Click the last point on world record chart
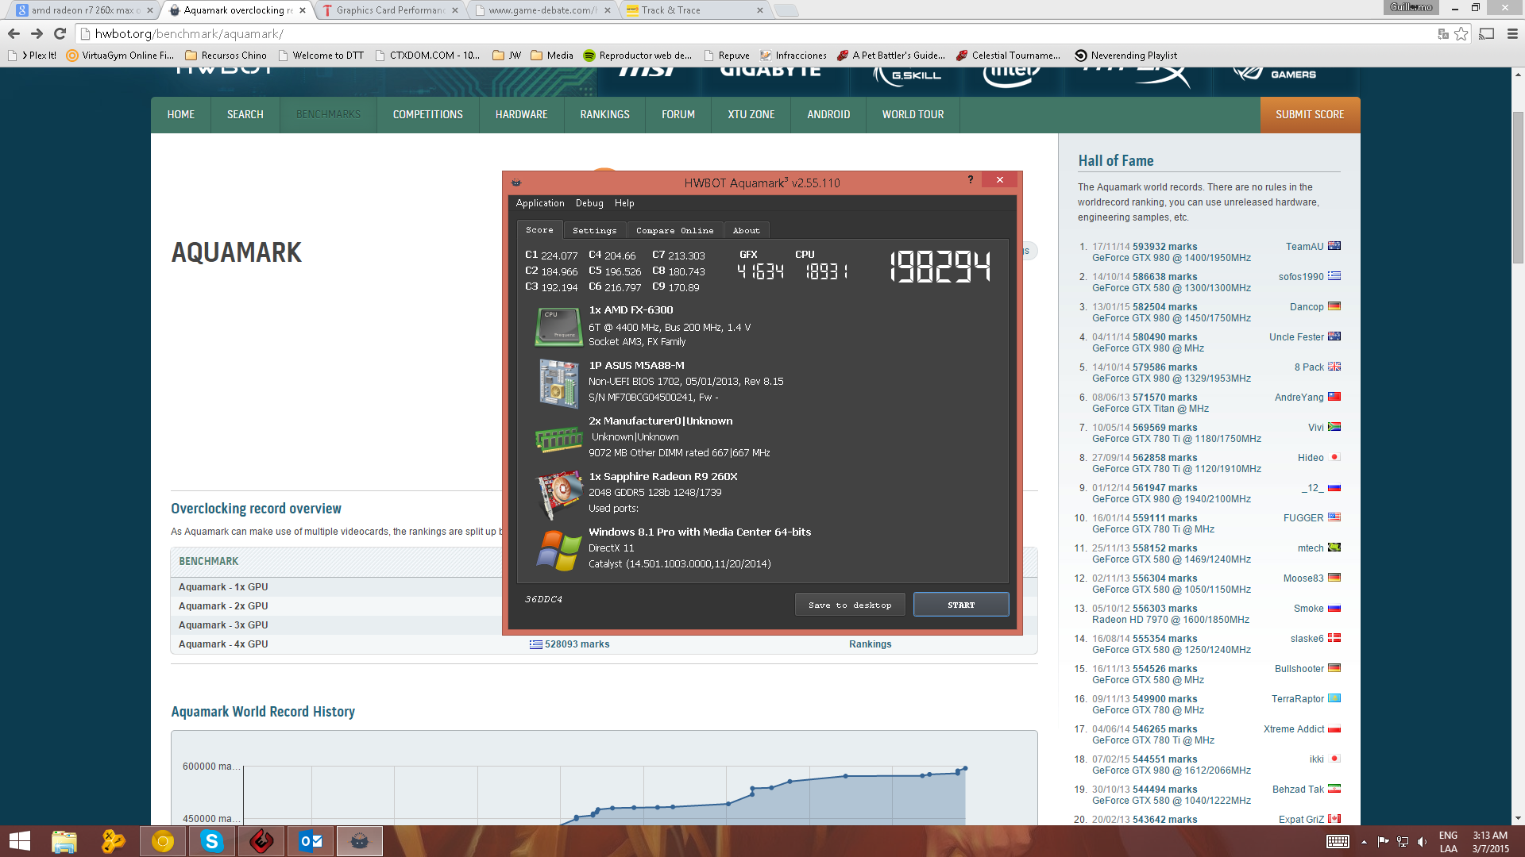Viewport: 1525px width, 857px height. 965,768
